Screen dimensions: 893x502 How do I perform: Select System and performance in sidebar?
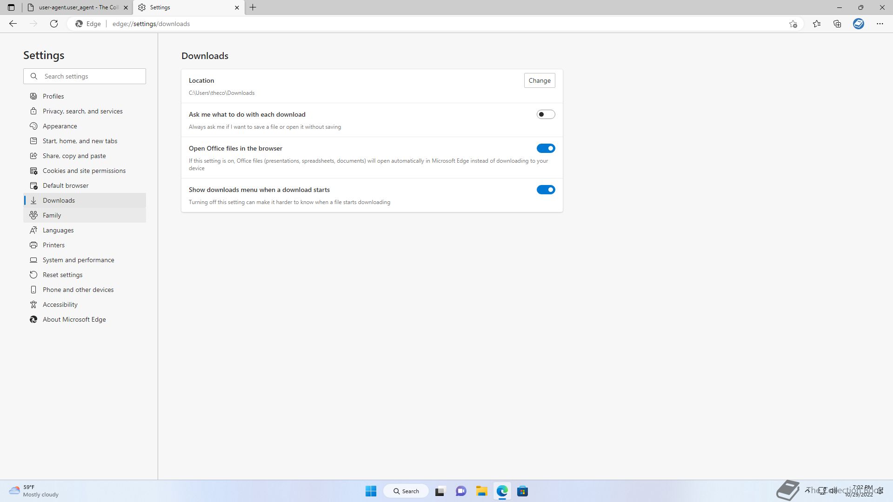pos(78,260)
